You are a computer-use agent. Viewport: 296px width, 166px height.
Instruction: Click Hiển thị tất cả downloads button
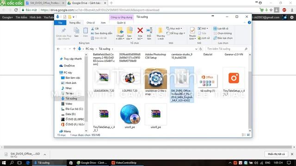(276, 154)
